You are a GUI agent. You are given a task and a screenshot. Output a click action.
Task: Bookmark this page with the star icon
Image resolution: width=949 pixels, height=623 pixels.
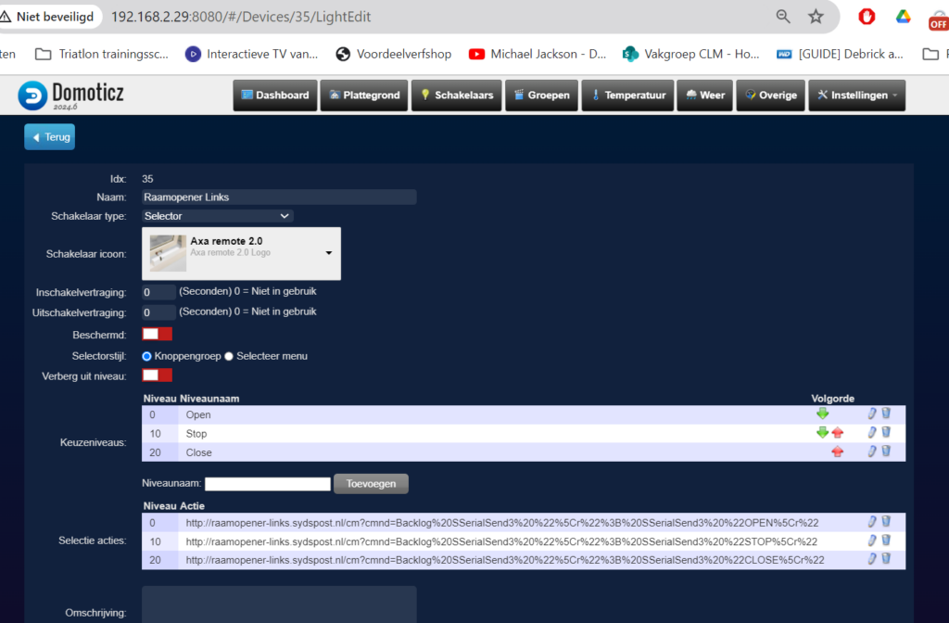[816, 17]
